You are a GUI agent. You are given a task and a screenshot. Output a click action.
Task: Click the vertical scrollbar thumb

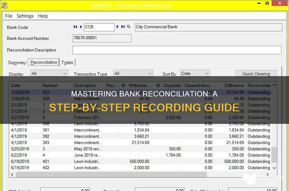[x=274, y=155]
